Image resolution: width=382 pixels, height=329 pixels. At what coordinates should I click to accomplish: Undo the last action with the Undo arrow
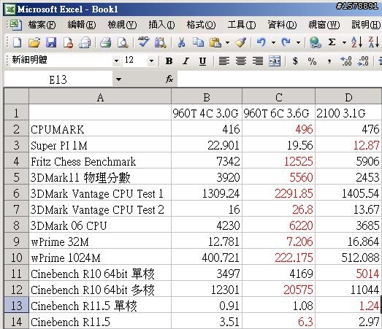[x=261, y=42]
